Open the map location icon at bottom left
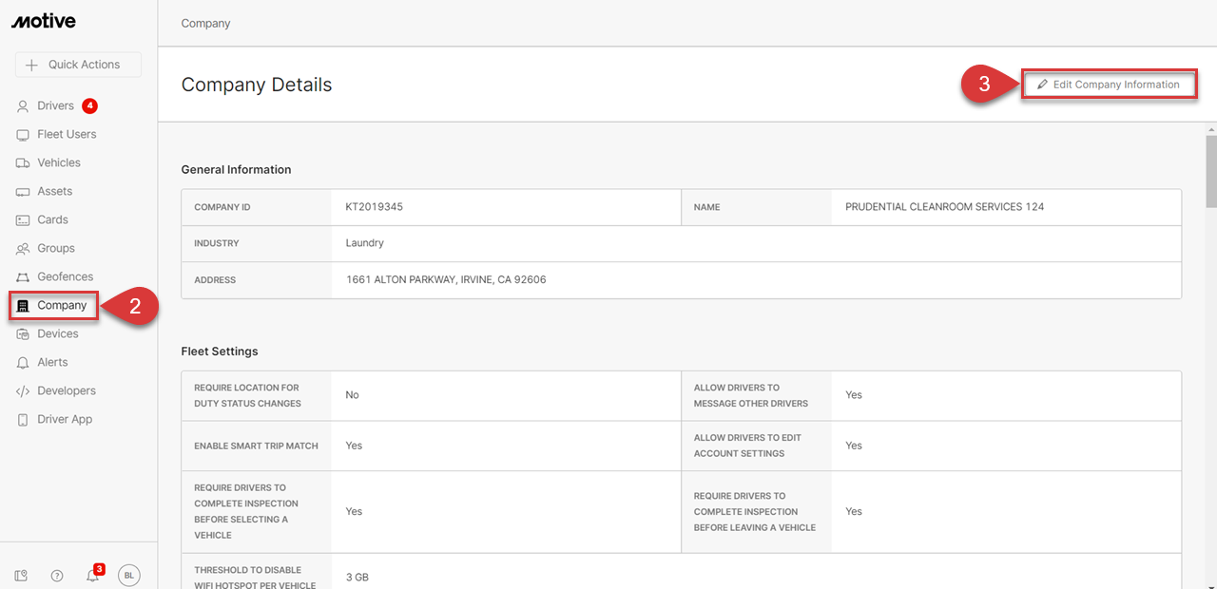Image resolution: width=1217 pixels, height=589 pixels. [x=22, y=576]
